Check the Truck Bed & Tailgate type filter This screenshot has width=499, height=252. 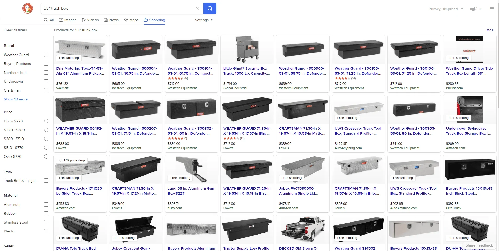(46, 181)
